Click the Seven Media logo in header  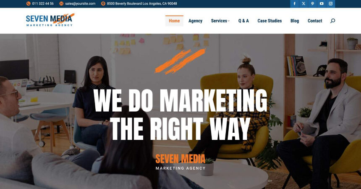tap(50, 20)
